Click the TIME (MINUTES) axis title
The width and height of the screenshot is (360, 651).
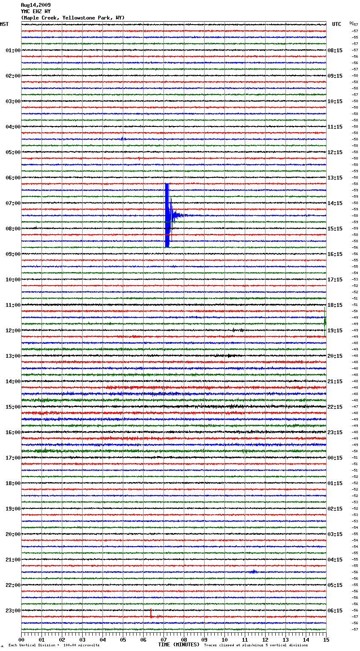(179, 645)
